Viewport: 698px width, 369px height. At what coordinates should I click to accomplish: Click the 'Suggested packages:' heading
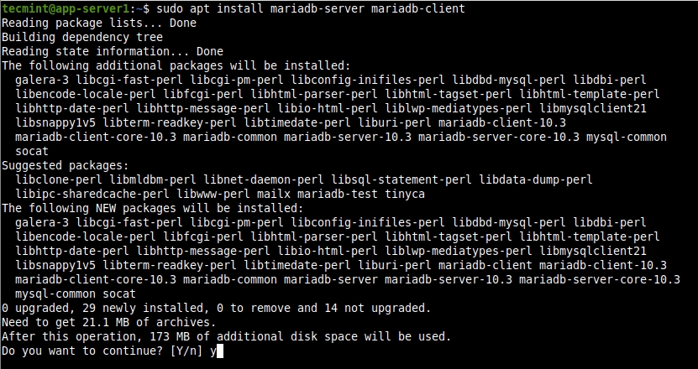click(x=66, y=165)
